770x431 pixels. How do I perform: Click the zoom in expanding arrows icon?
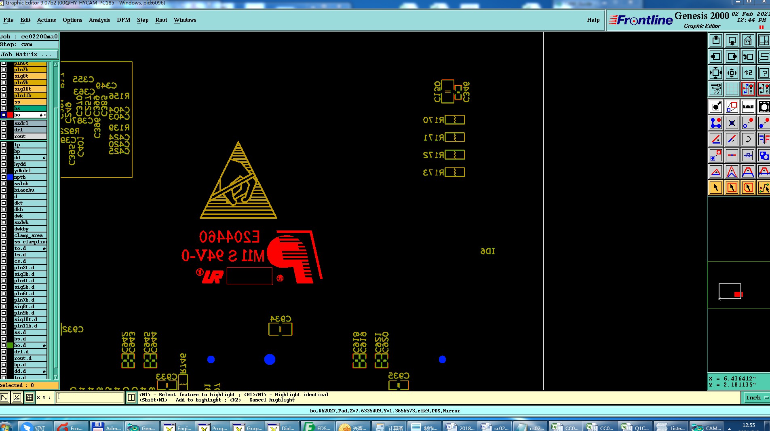[x=716, y=73]
